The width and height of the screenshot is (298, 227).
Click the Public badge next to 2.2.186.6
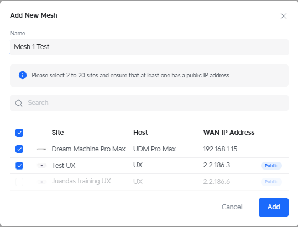pyautogui.click(x=271, y=182)
